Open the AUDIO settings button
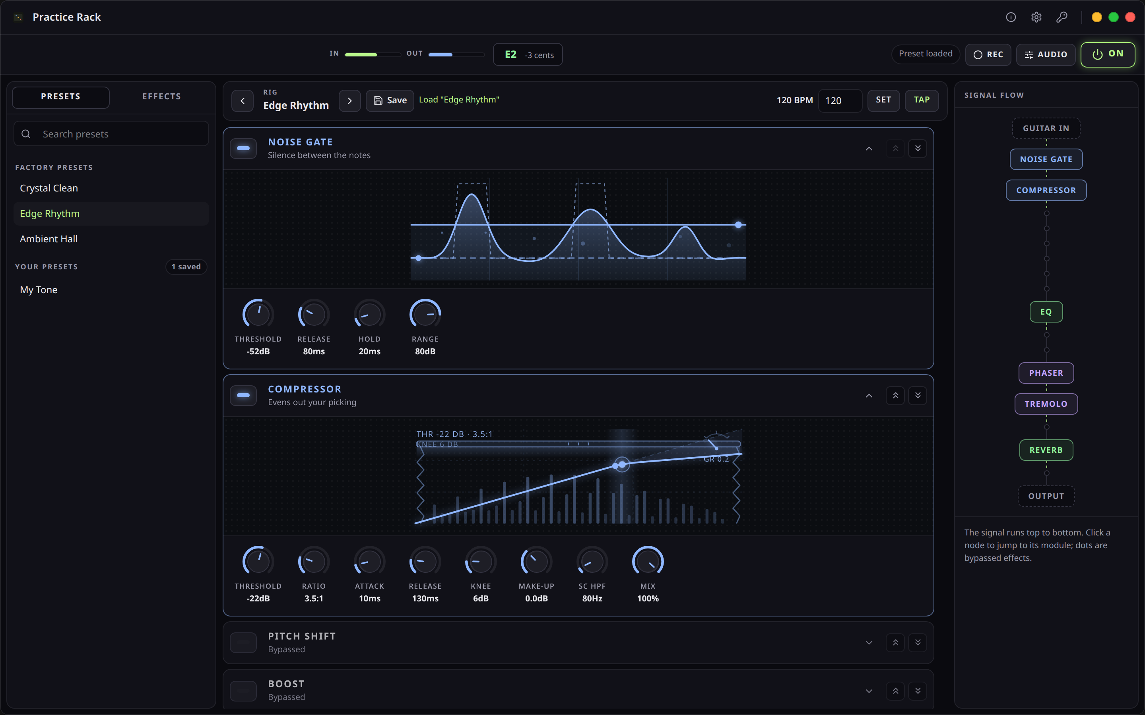This screenshot has width=1145, height=715. point(1045,54)
